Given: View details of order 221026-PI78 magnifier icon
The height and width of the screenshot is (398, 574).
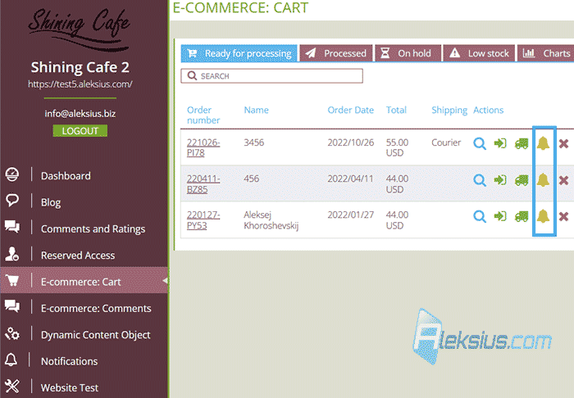Looking at the screenshot, I should [x=480, y=143].
